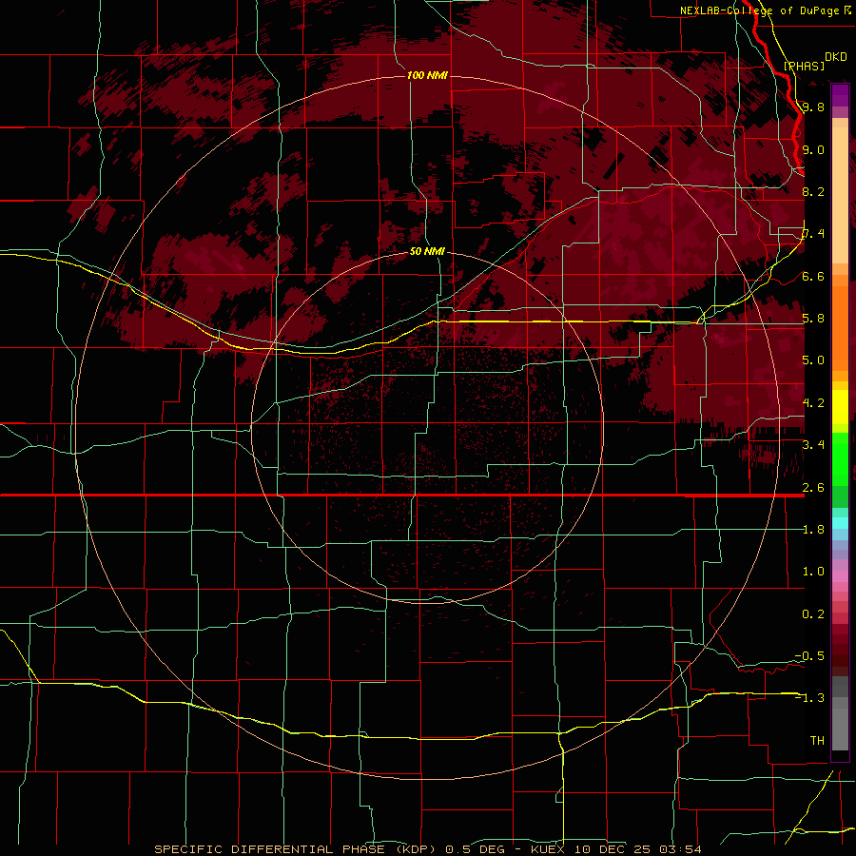
Task: Click the 100 NMI range ring label
Action: point(427,75)
